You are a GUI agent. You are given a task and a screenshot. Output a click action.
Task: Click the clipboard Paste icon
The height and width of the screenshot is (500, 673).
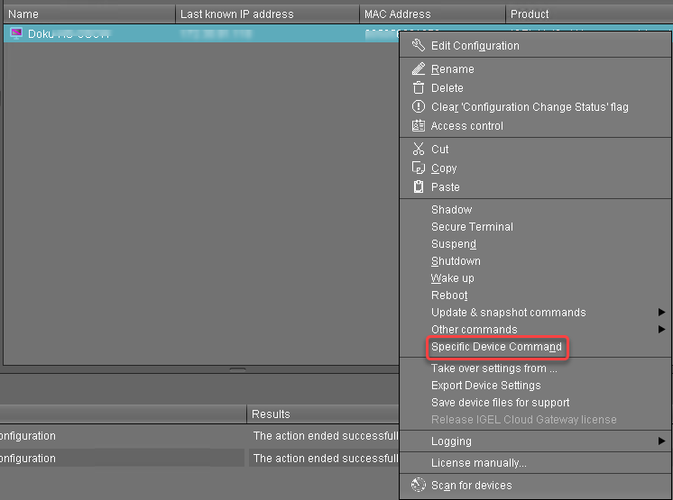pos(418,187)
